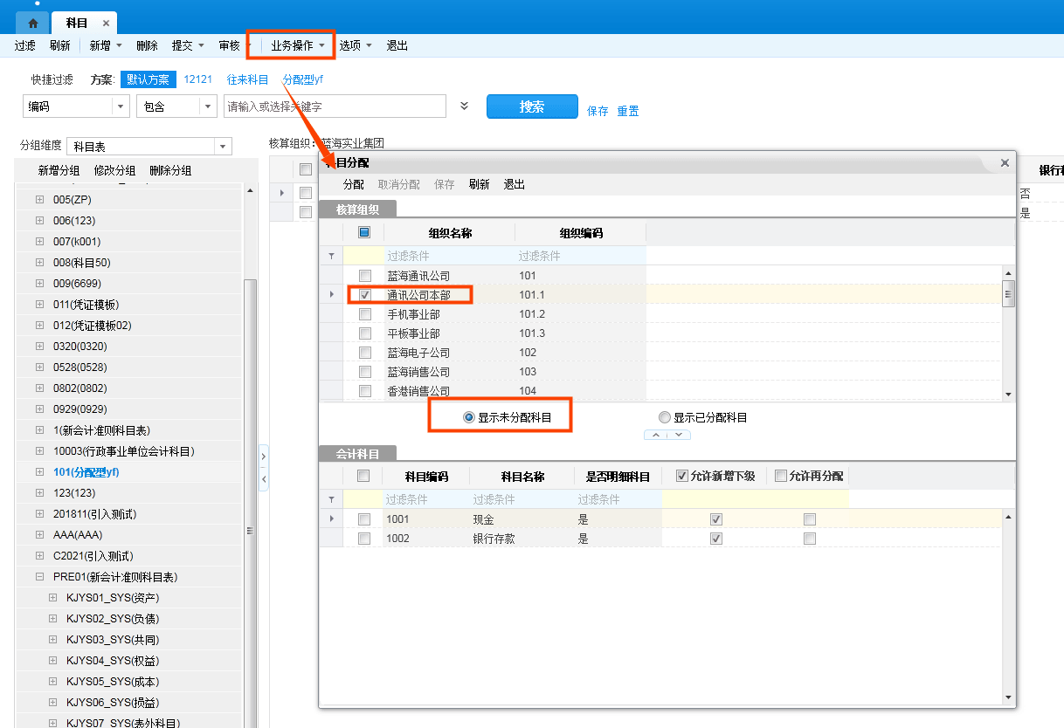Image resolution: width=1064 pixels, height=728 pixels.
Task: Close the 科目 tab
Action: tap(106, 24)
